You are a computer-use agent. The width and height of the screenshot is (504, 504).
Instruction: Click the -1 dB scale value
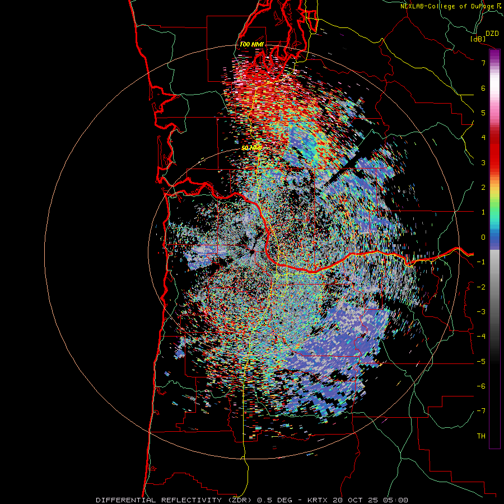pyautogui.click(x=481, y=262)
